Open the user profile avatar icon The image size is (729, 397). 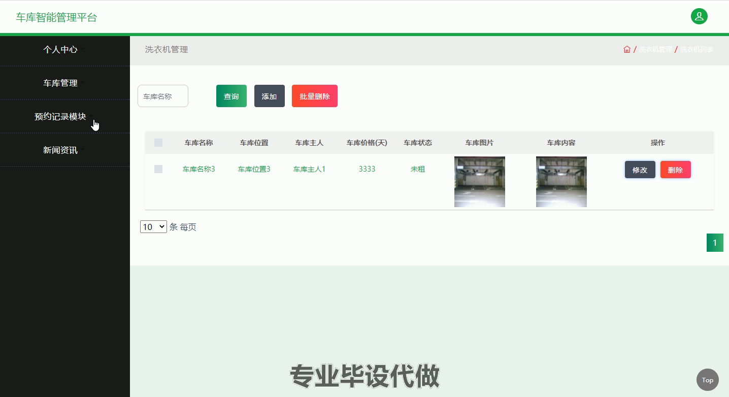(x=699, y=16)
